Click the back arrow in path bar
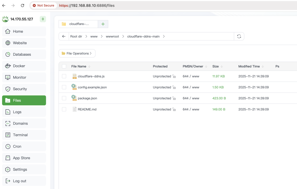Viewport: 297px width, 189px height. pyautogui.click(x=64, y=37)
